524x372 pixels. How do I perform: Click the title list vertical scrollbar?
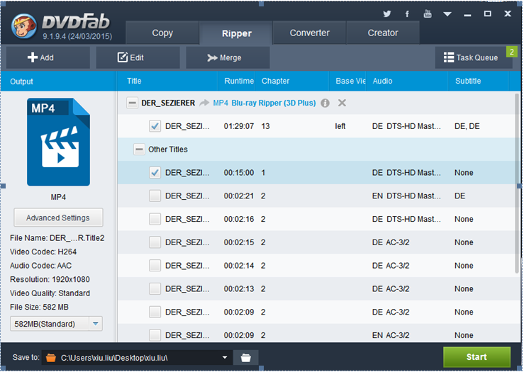pyautogui.click(x=518, y=184)
